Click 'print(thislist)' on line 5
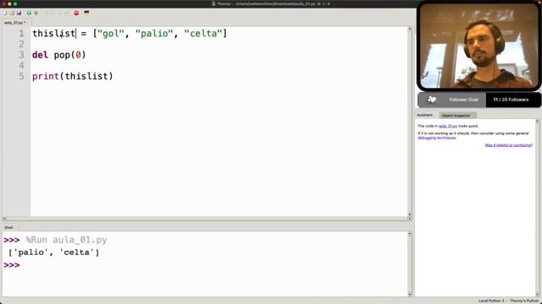Viewport: 542px width, 304px height. [x=73, y=76]
